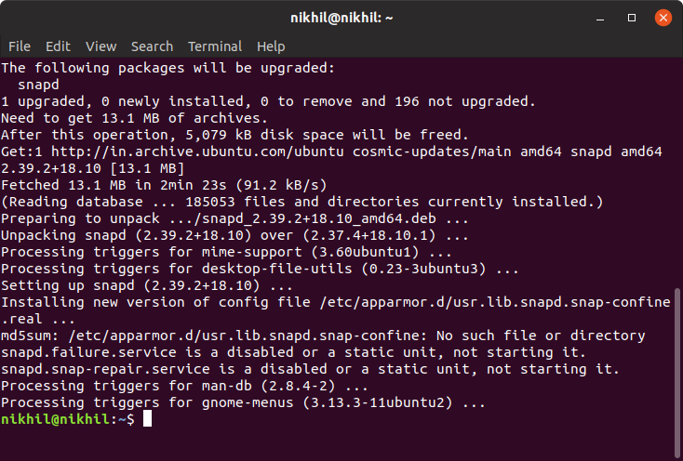Open the Terminal menu
This screenshot has width=683, height=461.
(x=215, y=46)
